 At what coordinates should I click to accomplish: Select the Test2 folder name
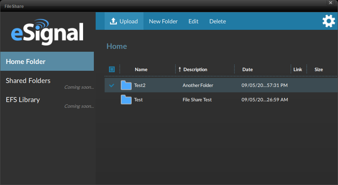[140, 85]
